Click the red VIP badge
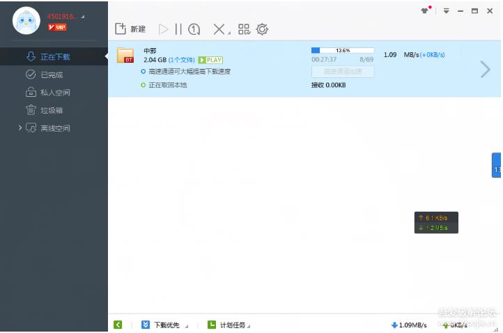Screen dimensions: 503x333 click(57, 27)
